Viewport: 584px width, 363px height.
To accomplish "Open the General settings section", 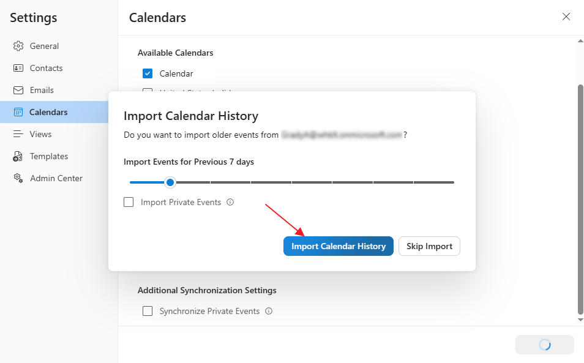I will (x=44, y=46).
